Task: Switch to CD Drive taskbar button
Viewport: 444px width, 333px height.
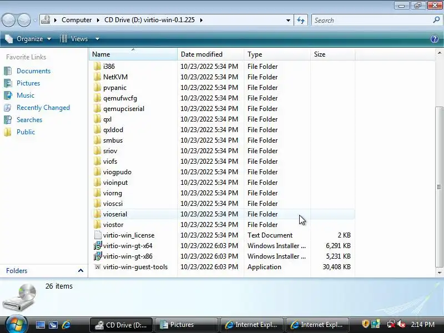Action: (121, 325)
